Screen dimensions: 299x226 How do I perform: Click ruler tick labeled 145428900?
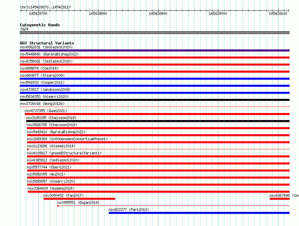(x=158, y=13)
